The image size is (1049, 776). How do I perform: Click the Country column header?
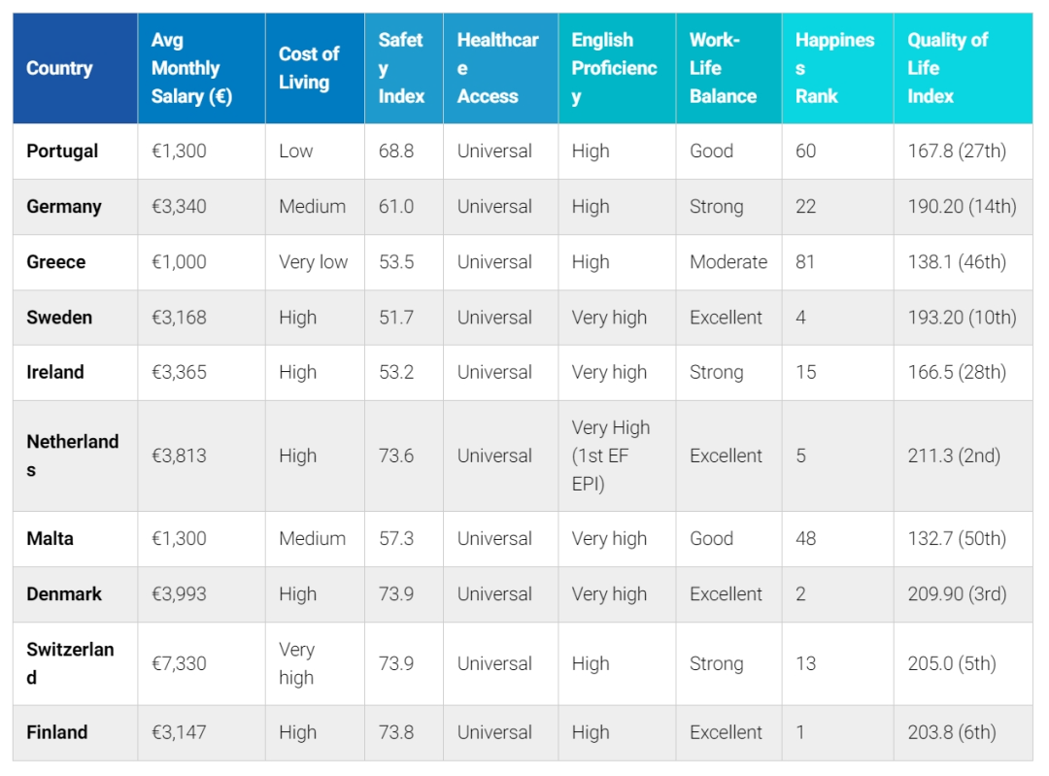(75, 68)
